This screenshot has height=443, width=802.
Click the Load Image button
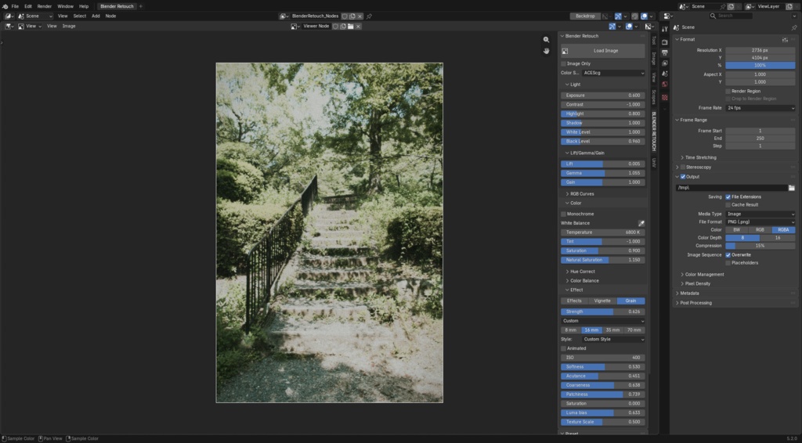603,51
